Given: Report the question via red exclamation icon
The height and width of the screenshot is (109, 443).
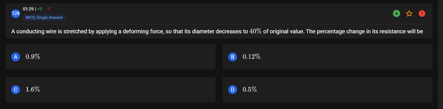Looking at the screenshot, I should [422, 13].
